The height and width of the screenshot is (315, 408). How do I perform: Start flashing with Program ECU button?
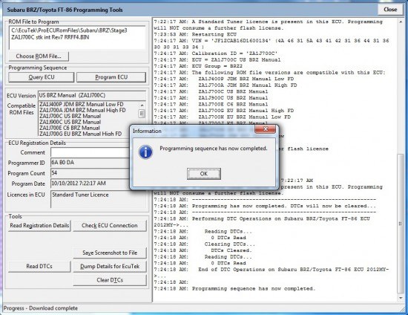(111, 77)
